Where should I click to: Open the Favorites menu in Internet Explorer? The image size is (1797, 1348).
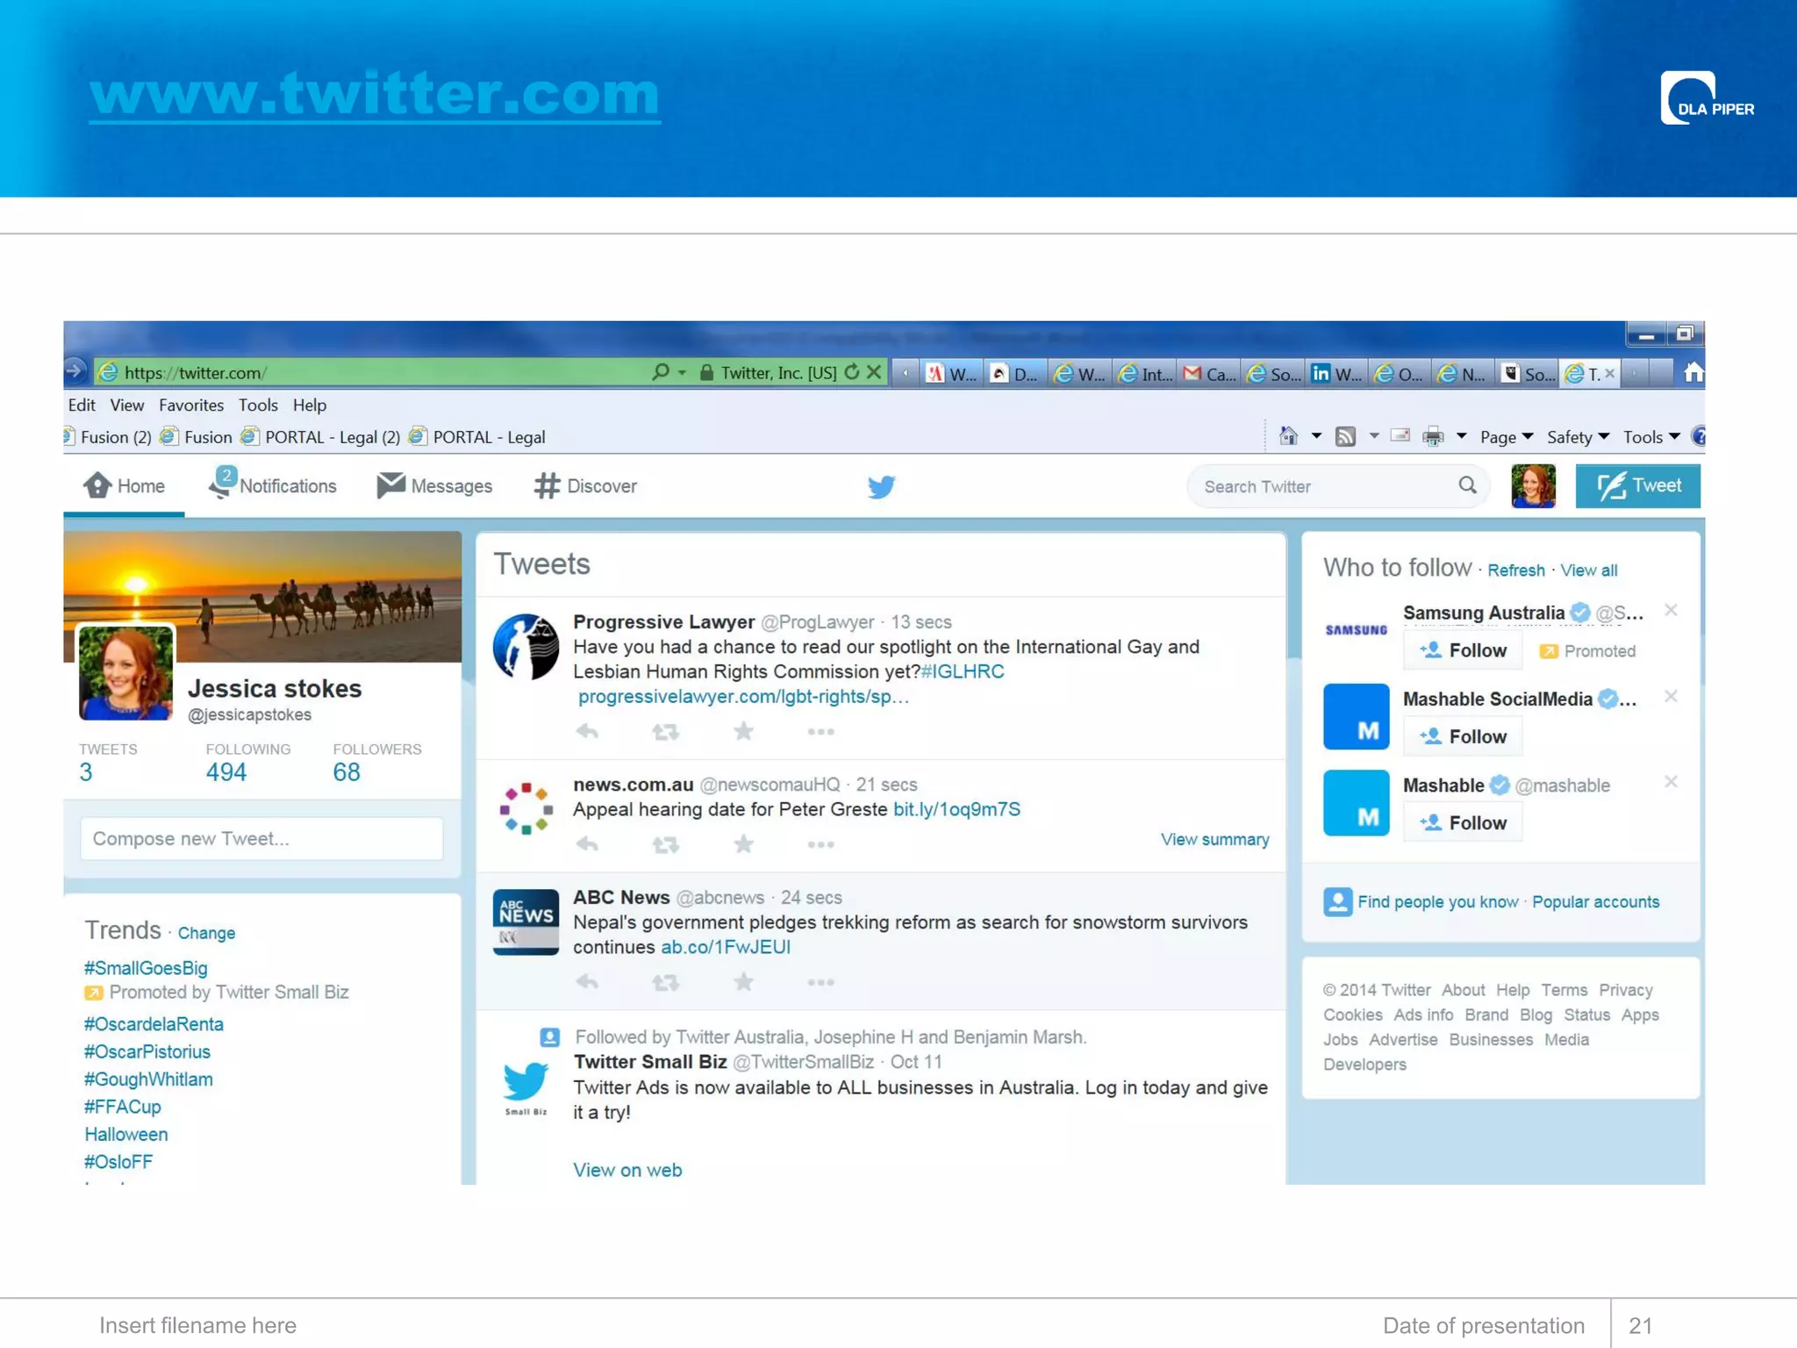point(191,405)
